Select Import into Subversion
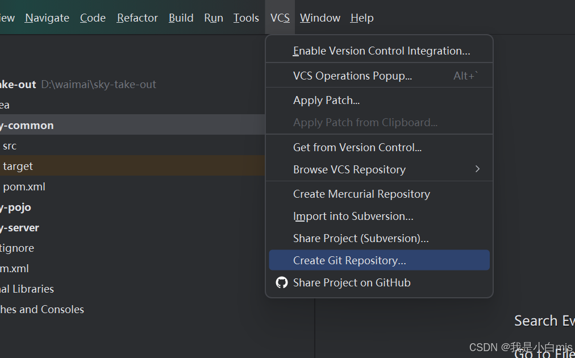The height and width of the screenshot is (358, 575). (353, 216)
